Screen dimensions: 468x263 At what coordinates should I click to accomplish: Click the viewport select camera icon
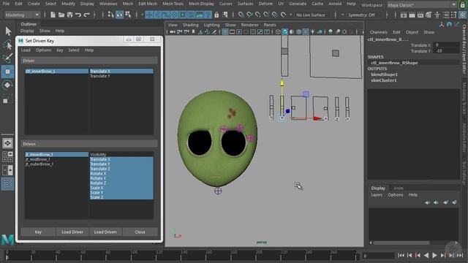[x=173, y=31]
